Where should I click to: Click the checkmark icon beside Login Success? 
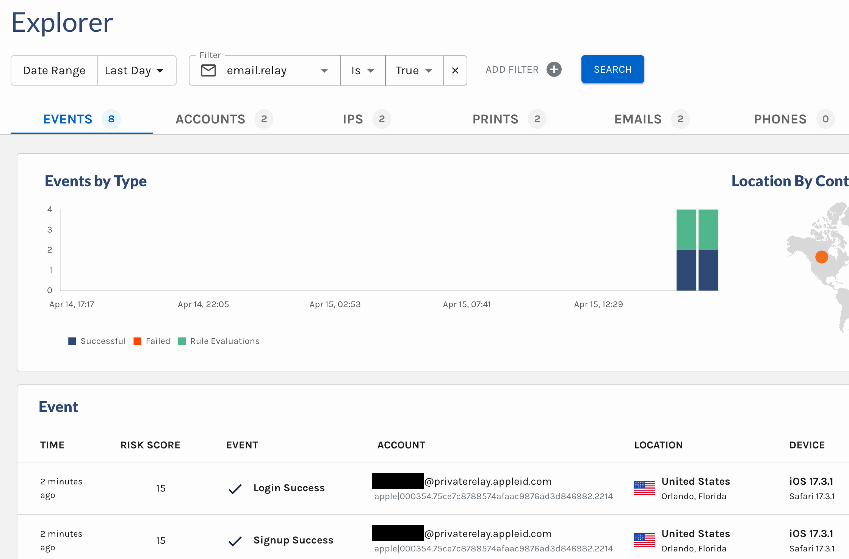point(235,489)
